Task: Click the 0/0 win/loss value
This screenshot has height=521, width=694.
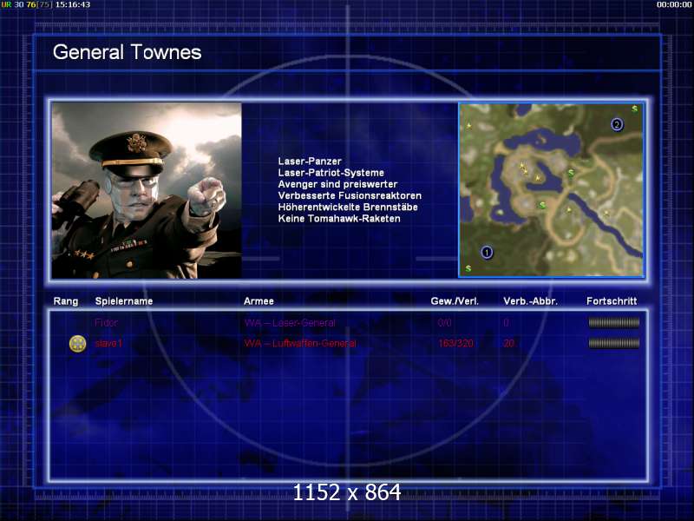Action: pos(445,323)
